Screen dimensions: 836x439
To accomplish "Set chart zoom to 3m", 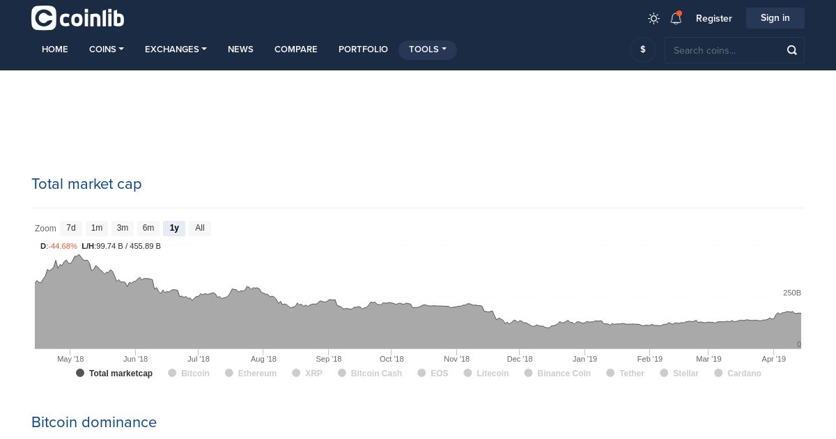I will point(123,228).
